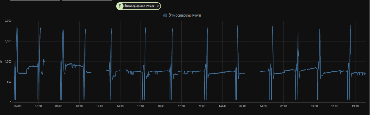Click the 16:00 time axis label
Screen dimensions: 370x115
pos(141,106)
